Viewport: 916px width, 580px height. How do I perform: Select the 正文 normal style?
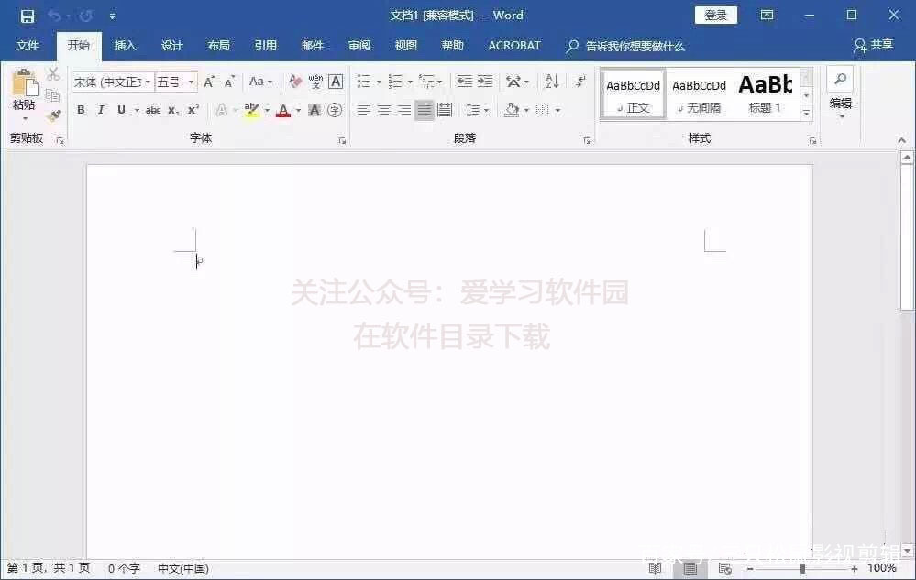click(x=633, y=95)
